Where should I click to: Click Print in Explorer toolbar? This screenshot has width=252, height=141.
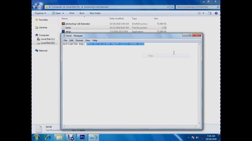[x=72, y=13]
